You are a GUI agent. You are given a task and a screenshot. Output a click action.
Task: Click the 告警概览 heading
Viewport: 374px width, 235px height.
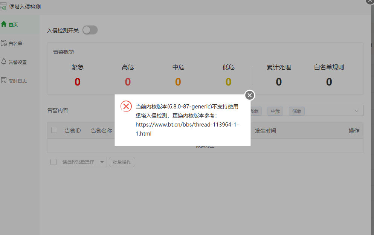pyautogui.click(x=64, y=52)
